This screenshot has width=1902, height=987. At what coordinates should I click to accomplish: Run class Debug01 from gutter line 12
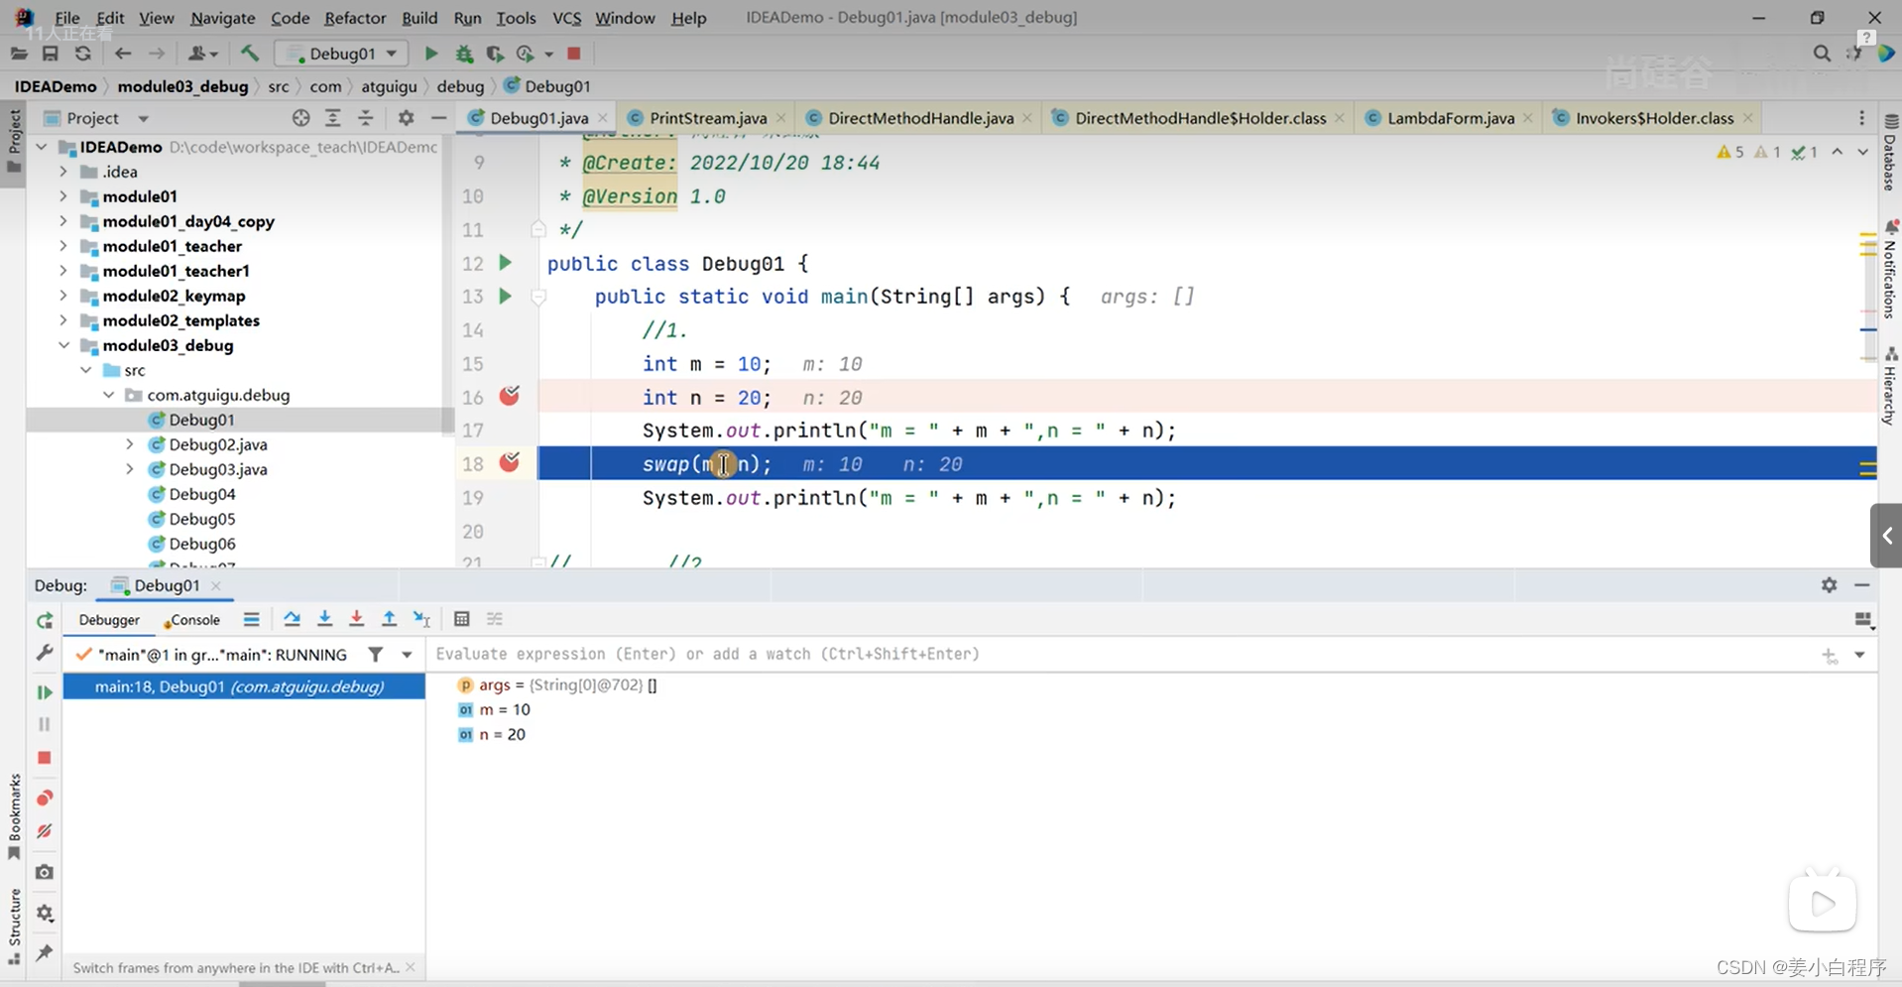point(505,263)
